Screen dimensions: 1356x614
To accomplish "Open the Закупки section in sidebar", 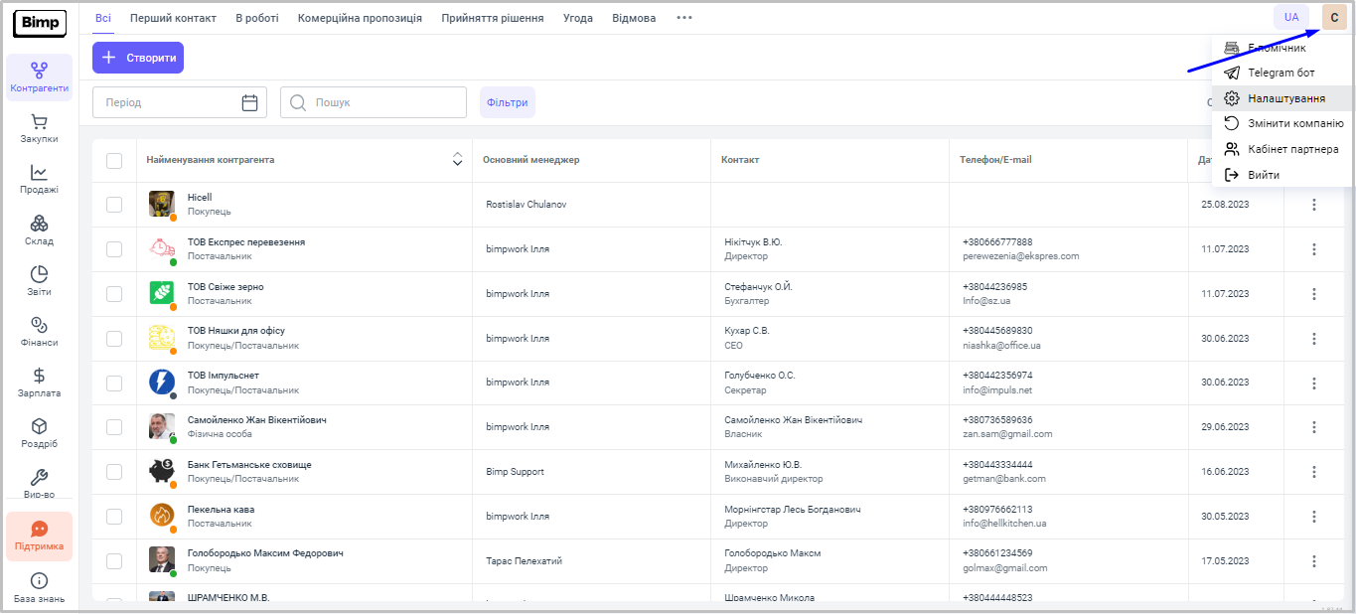I will pyautogui.click(x=39, y=129).
